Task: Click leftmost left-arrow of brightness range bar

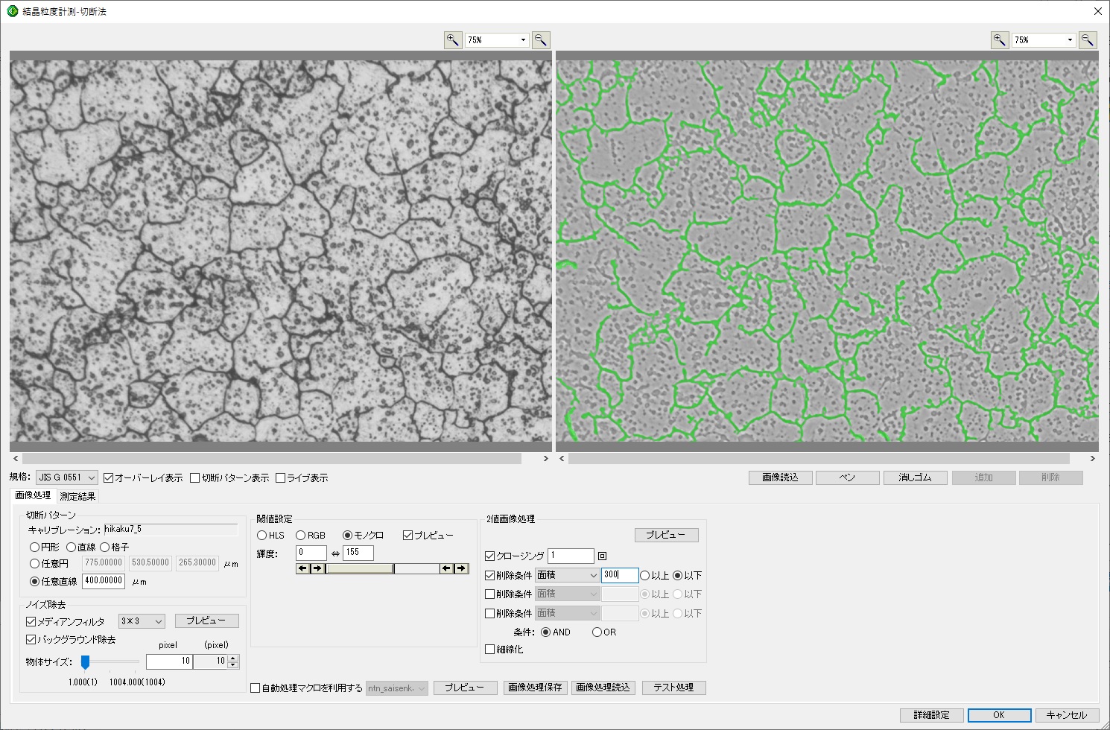Action: point(302,568)
